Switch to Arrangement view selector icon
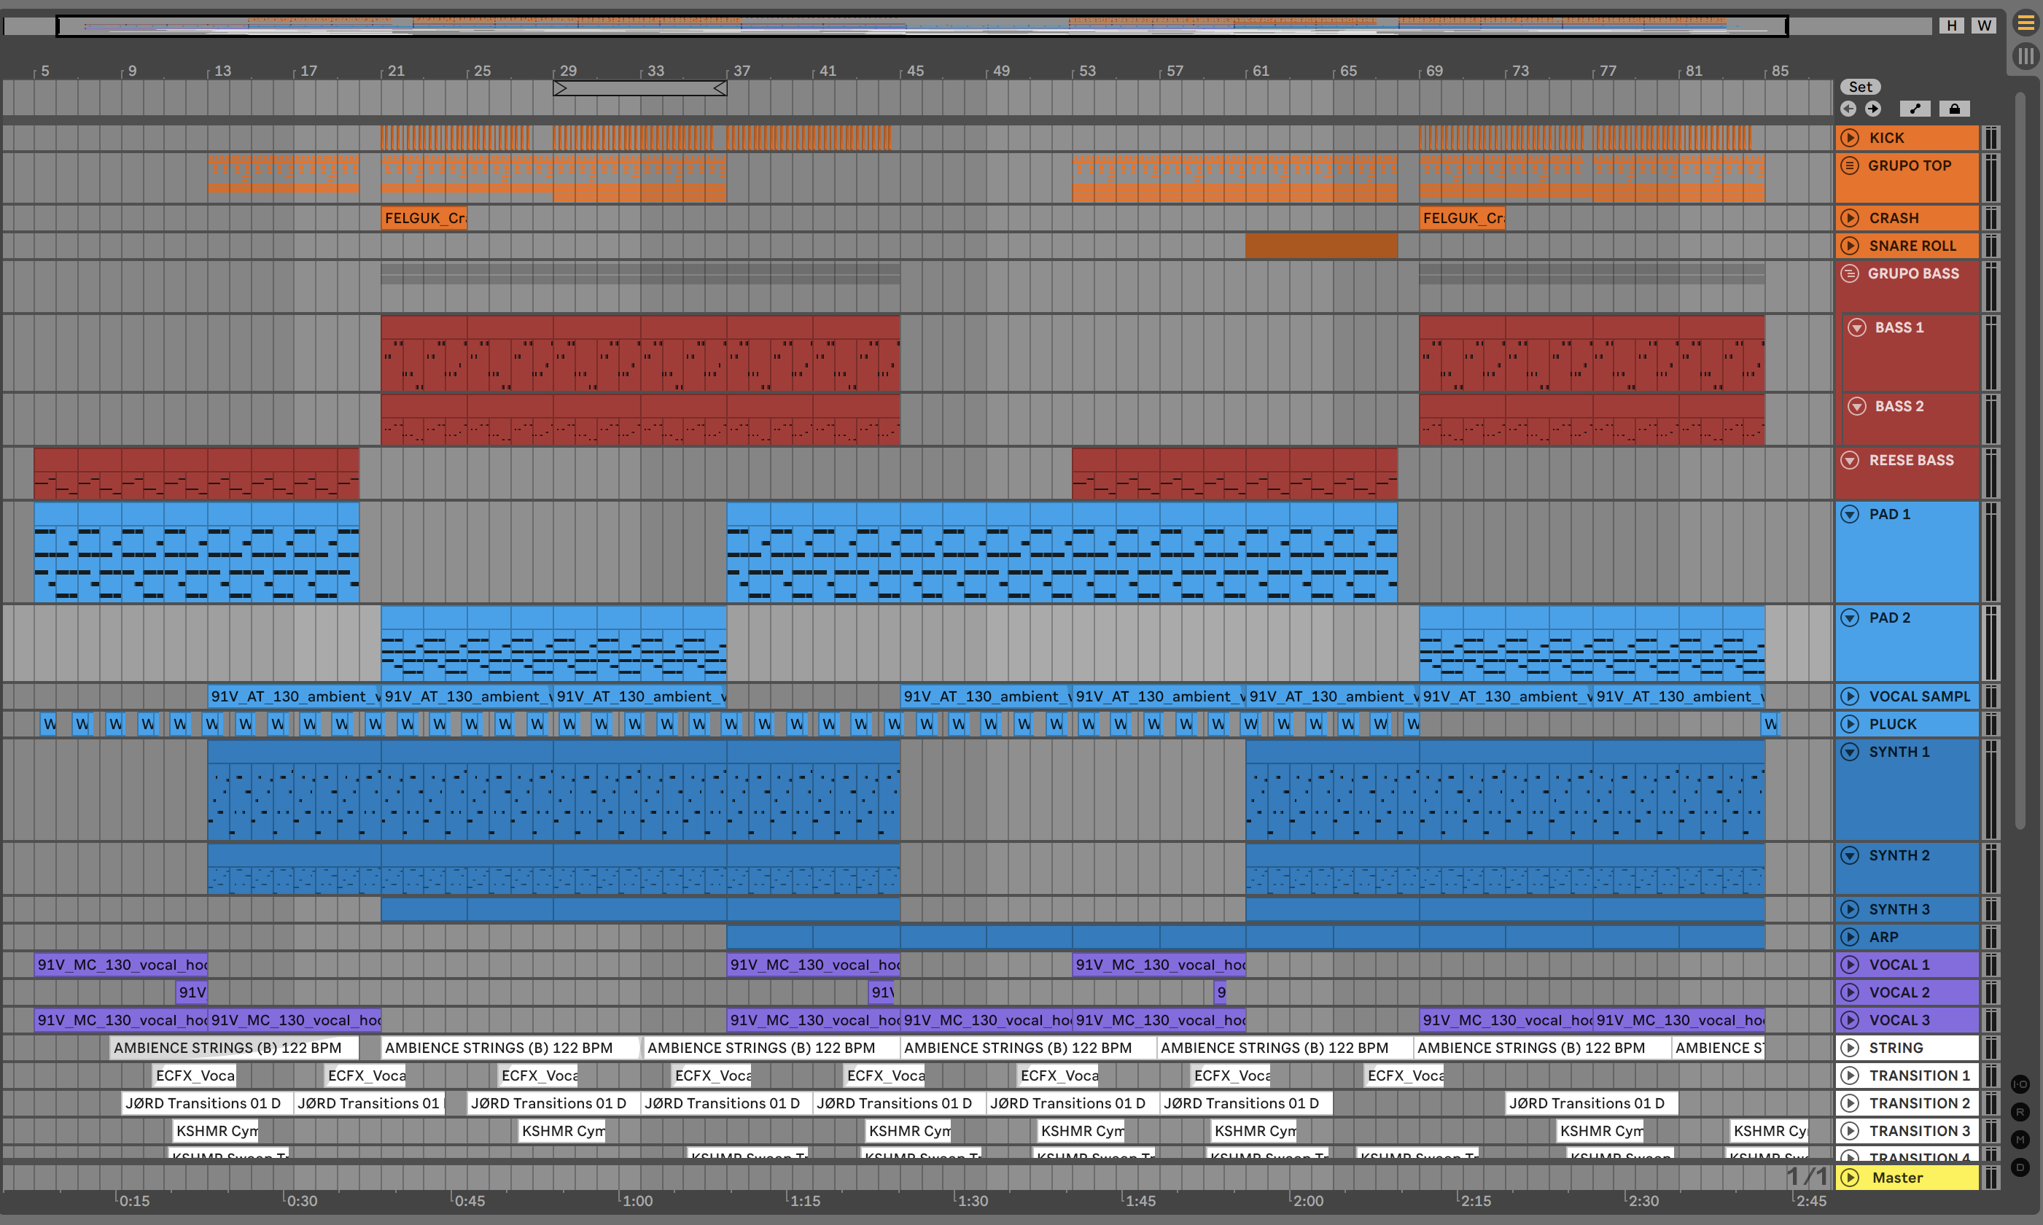2043x1225 pixels. [2025, 23]
